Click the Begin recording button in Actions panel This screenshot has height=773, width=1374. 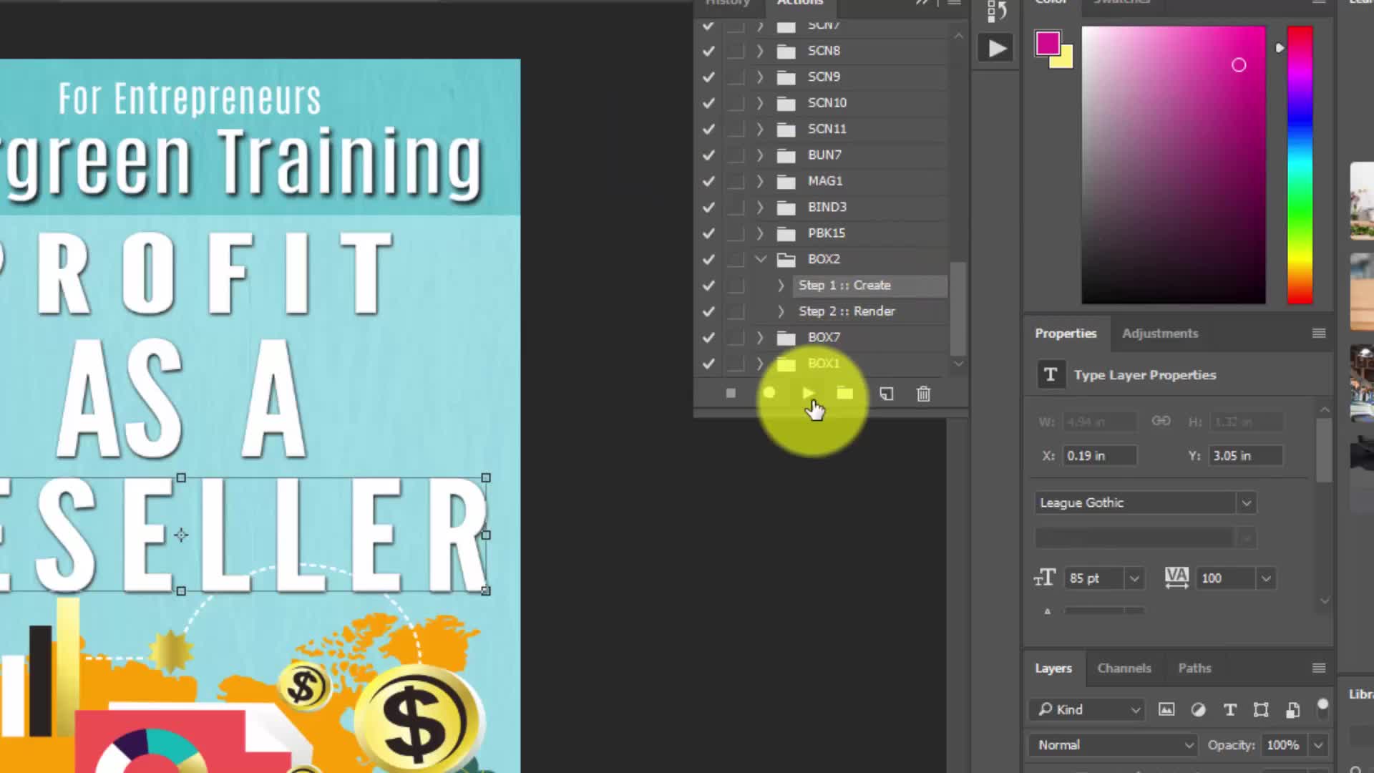(769, 393)
